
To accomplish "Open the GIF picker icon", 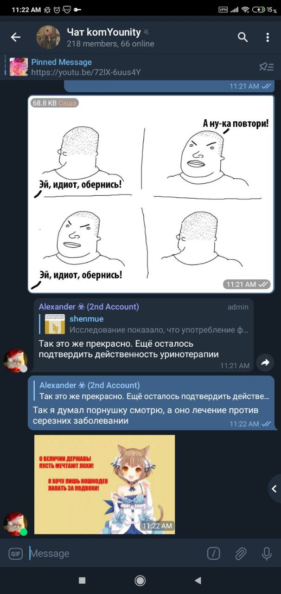I will coord(16,553).
